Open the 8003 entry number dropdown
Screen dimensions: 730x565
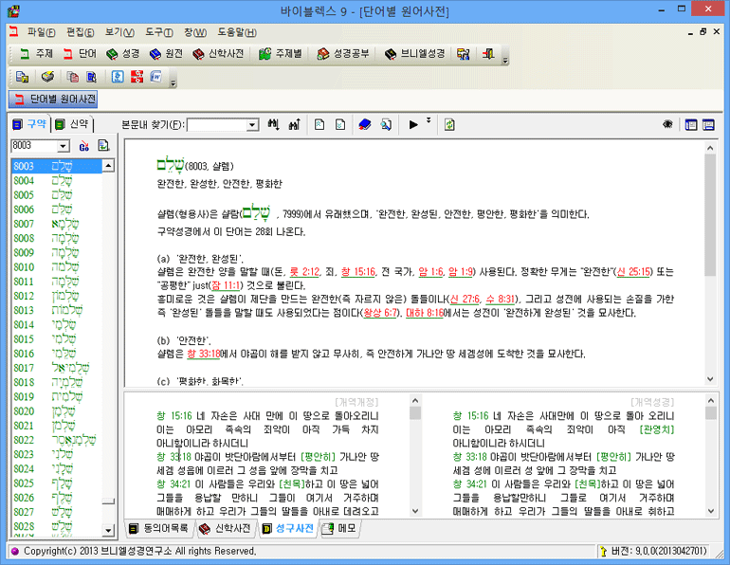tap(64, 147)
